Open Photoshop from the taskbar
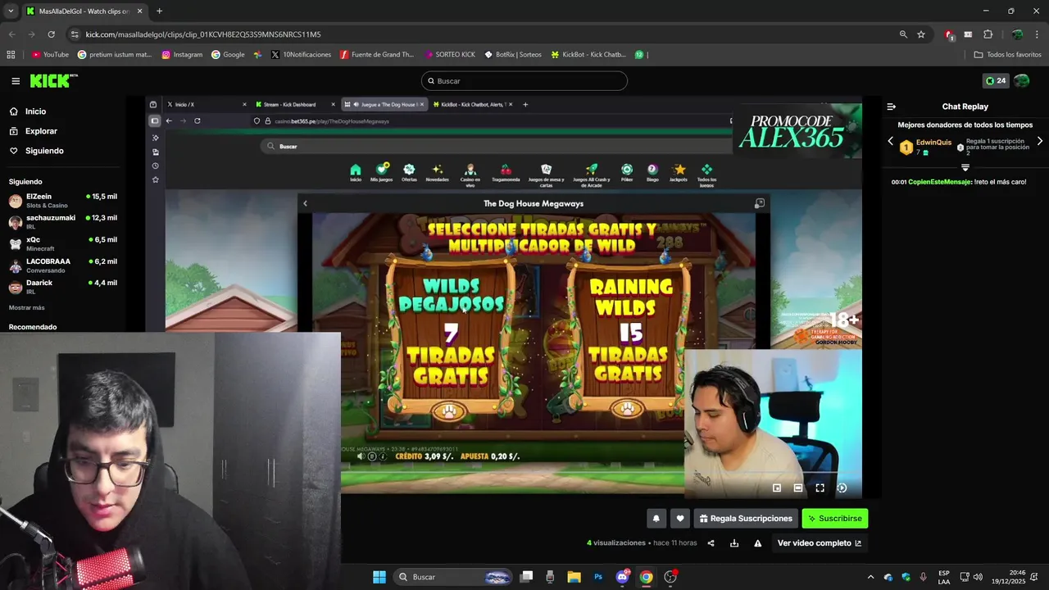 [x=598, y=577]
